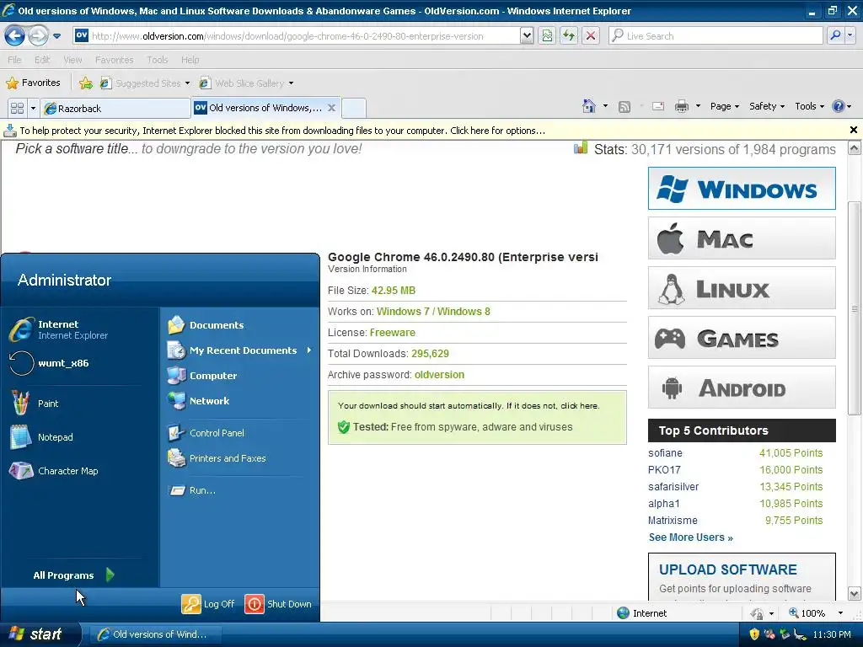
Task: Click the sofiane contributor link
Action: (x=665, y=452)
